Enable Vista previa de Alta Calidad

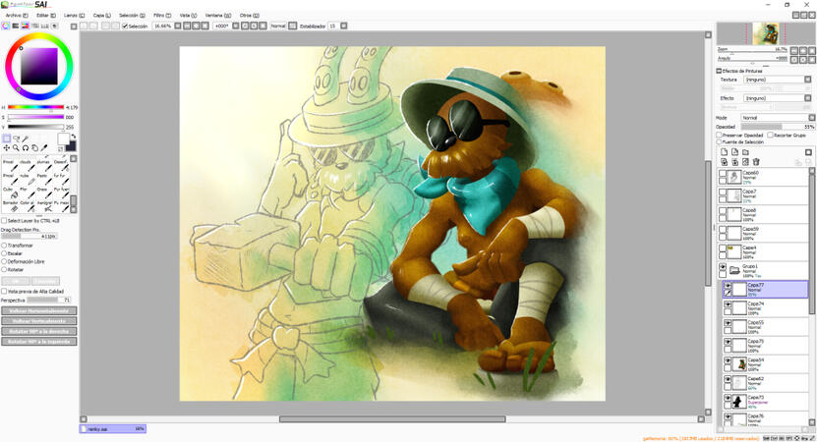click(x=4, y=292)
